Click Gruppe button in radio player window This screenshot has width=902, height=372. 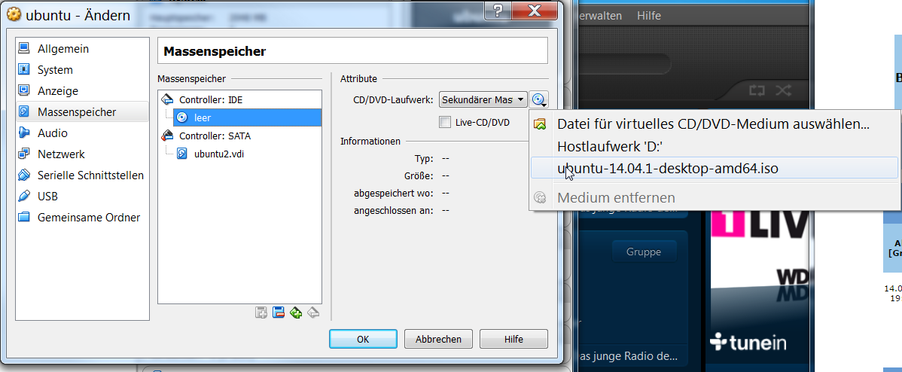tap(644, 252)
